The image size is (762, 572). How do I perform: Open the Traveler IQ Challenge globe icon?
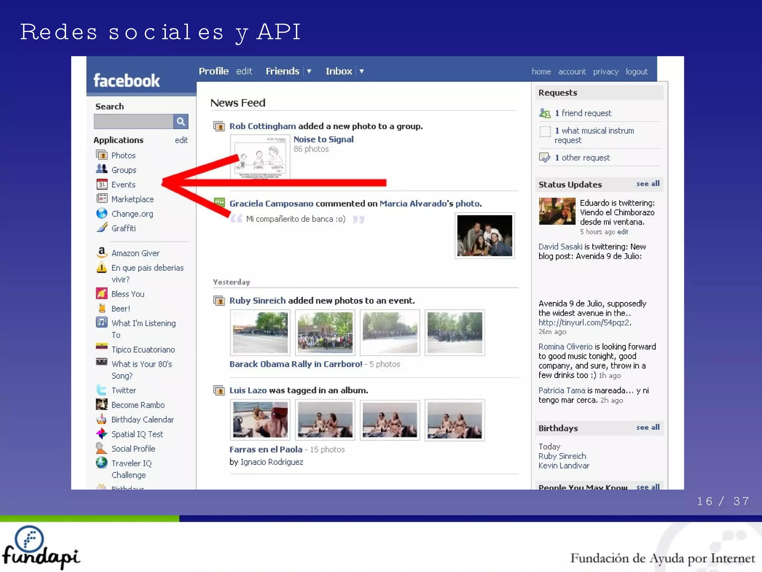pos(102,463)
